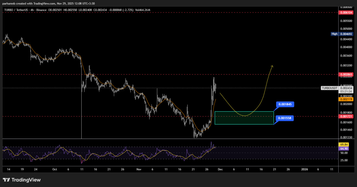357x187 pixels.
Task: Select the orange 0.002119 moving average label
Action: tap(346, 99)
